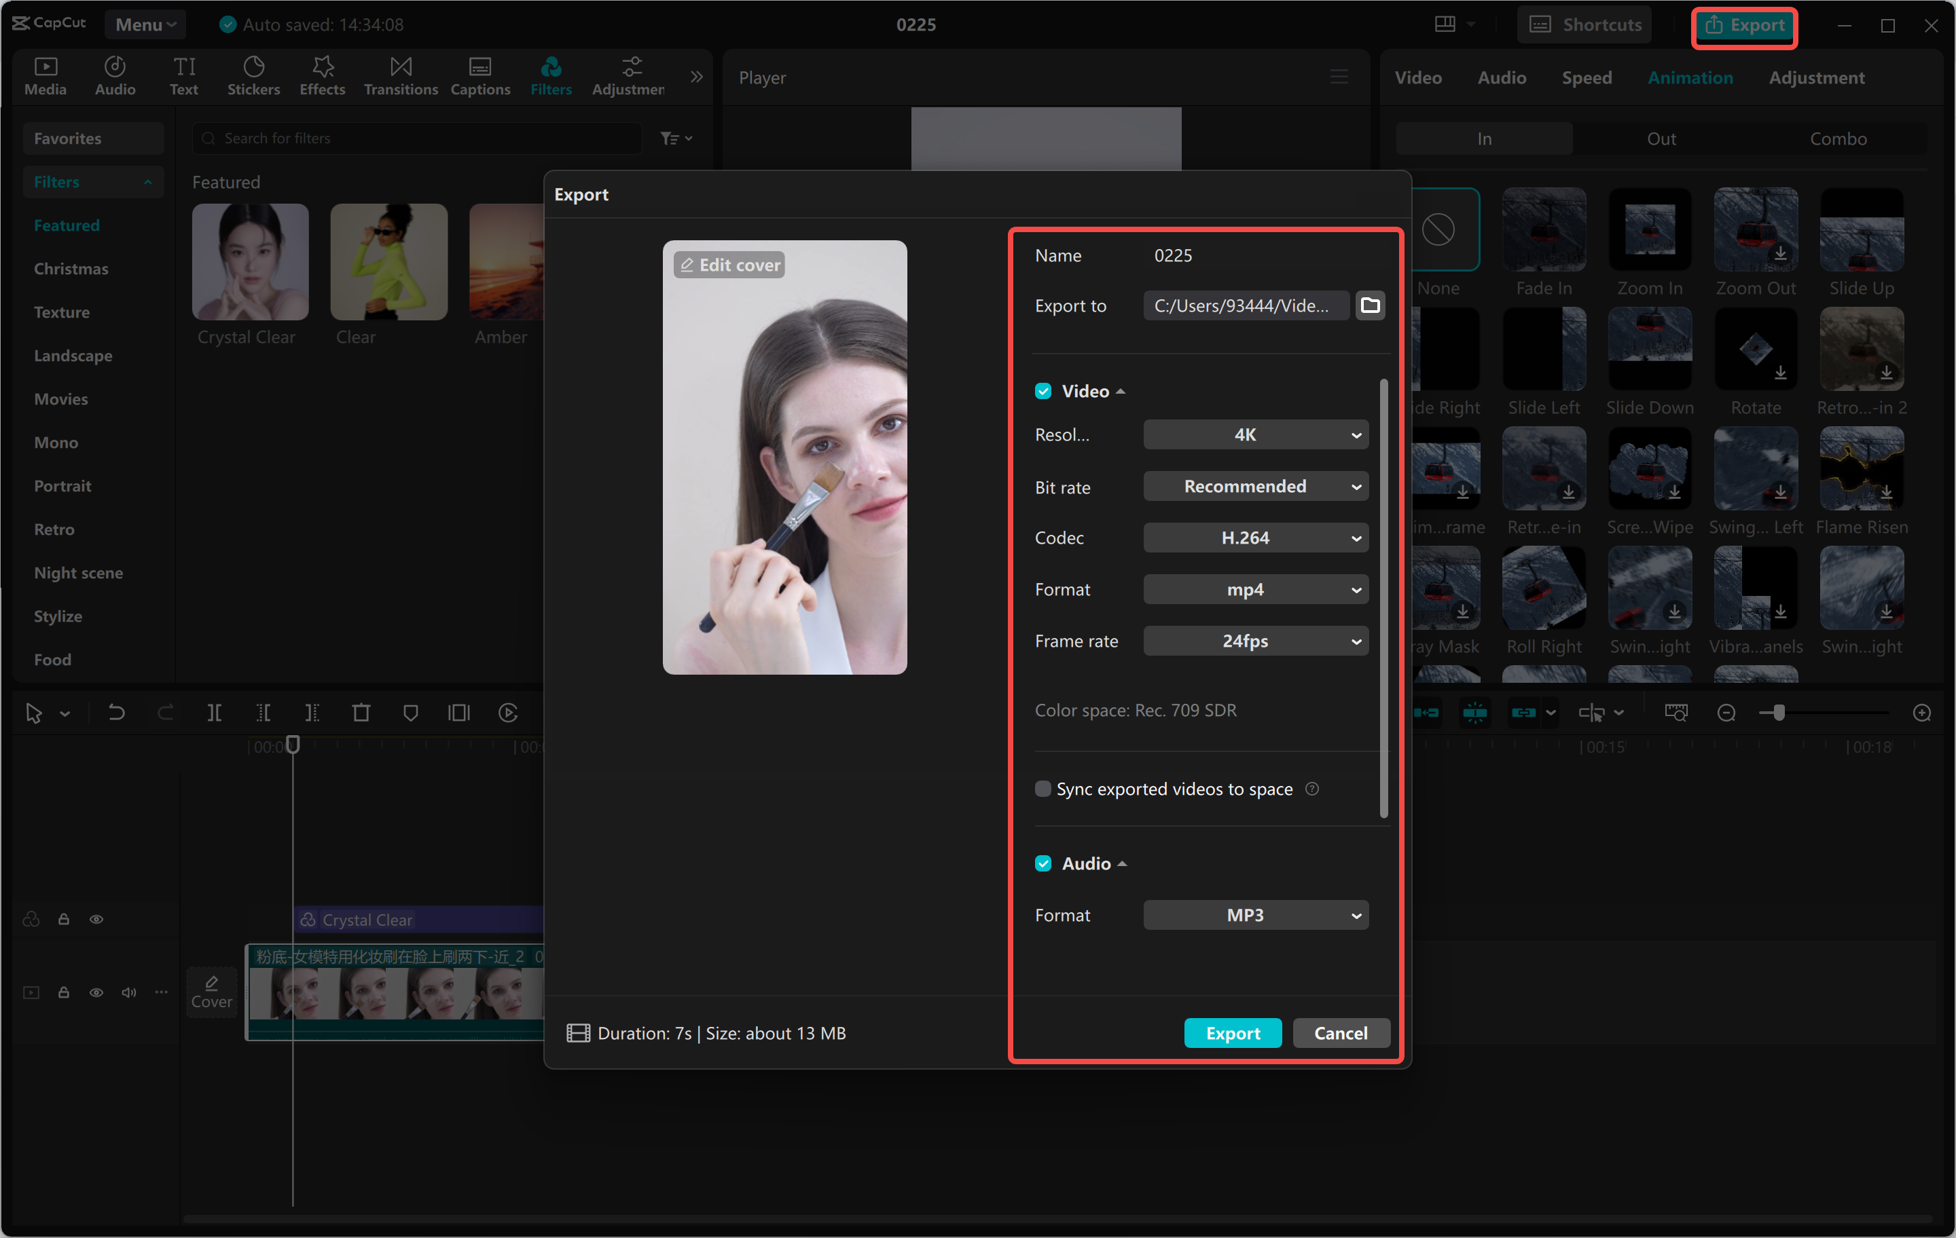Screen dimensions: 1956x1238
Task: Split the clip at the playhead
Action: pos(215,713)
